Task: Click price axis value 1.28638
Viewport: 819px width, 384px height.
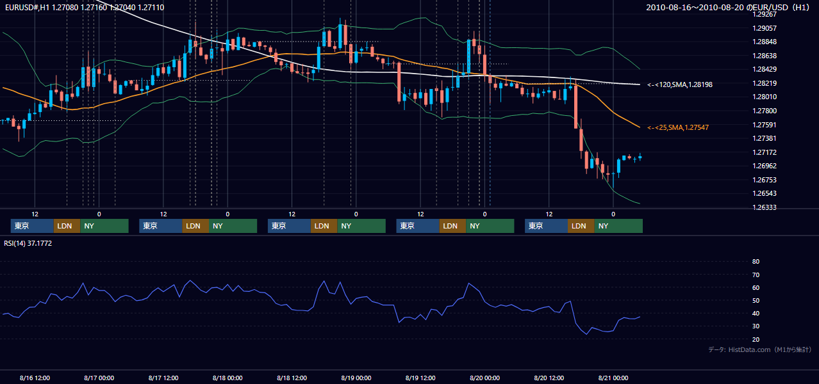Action: 765,56
